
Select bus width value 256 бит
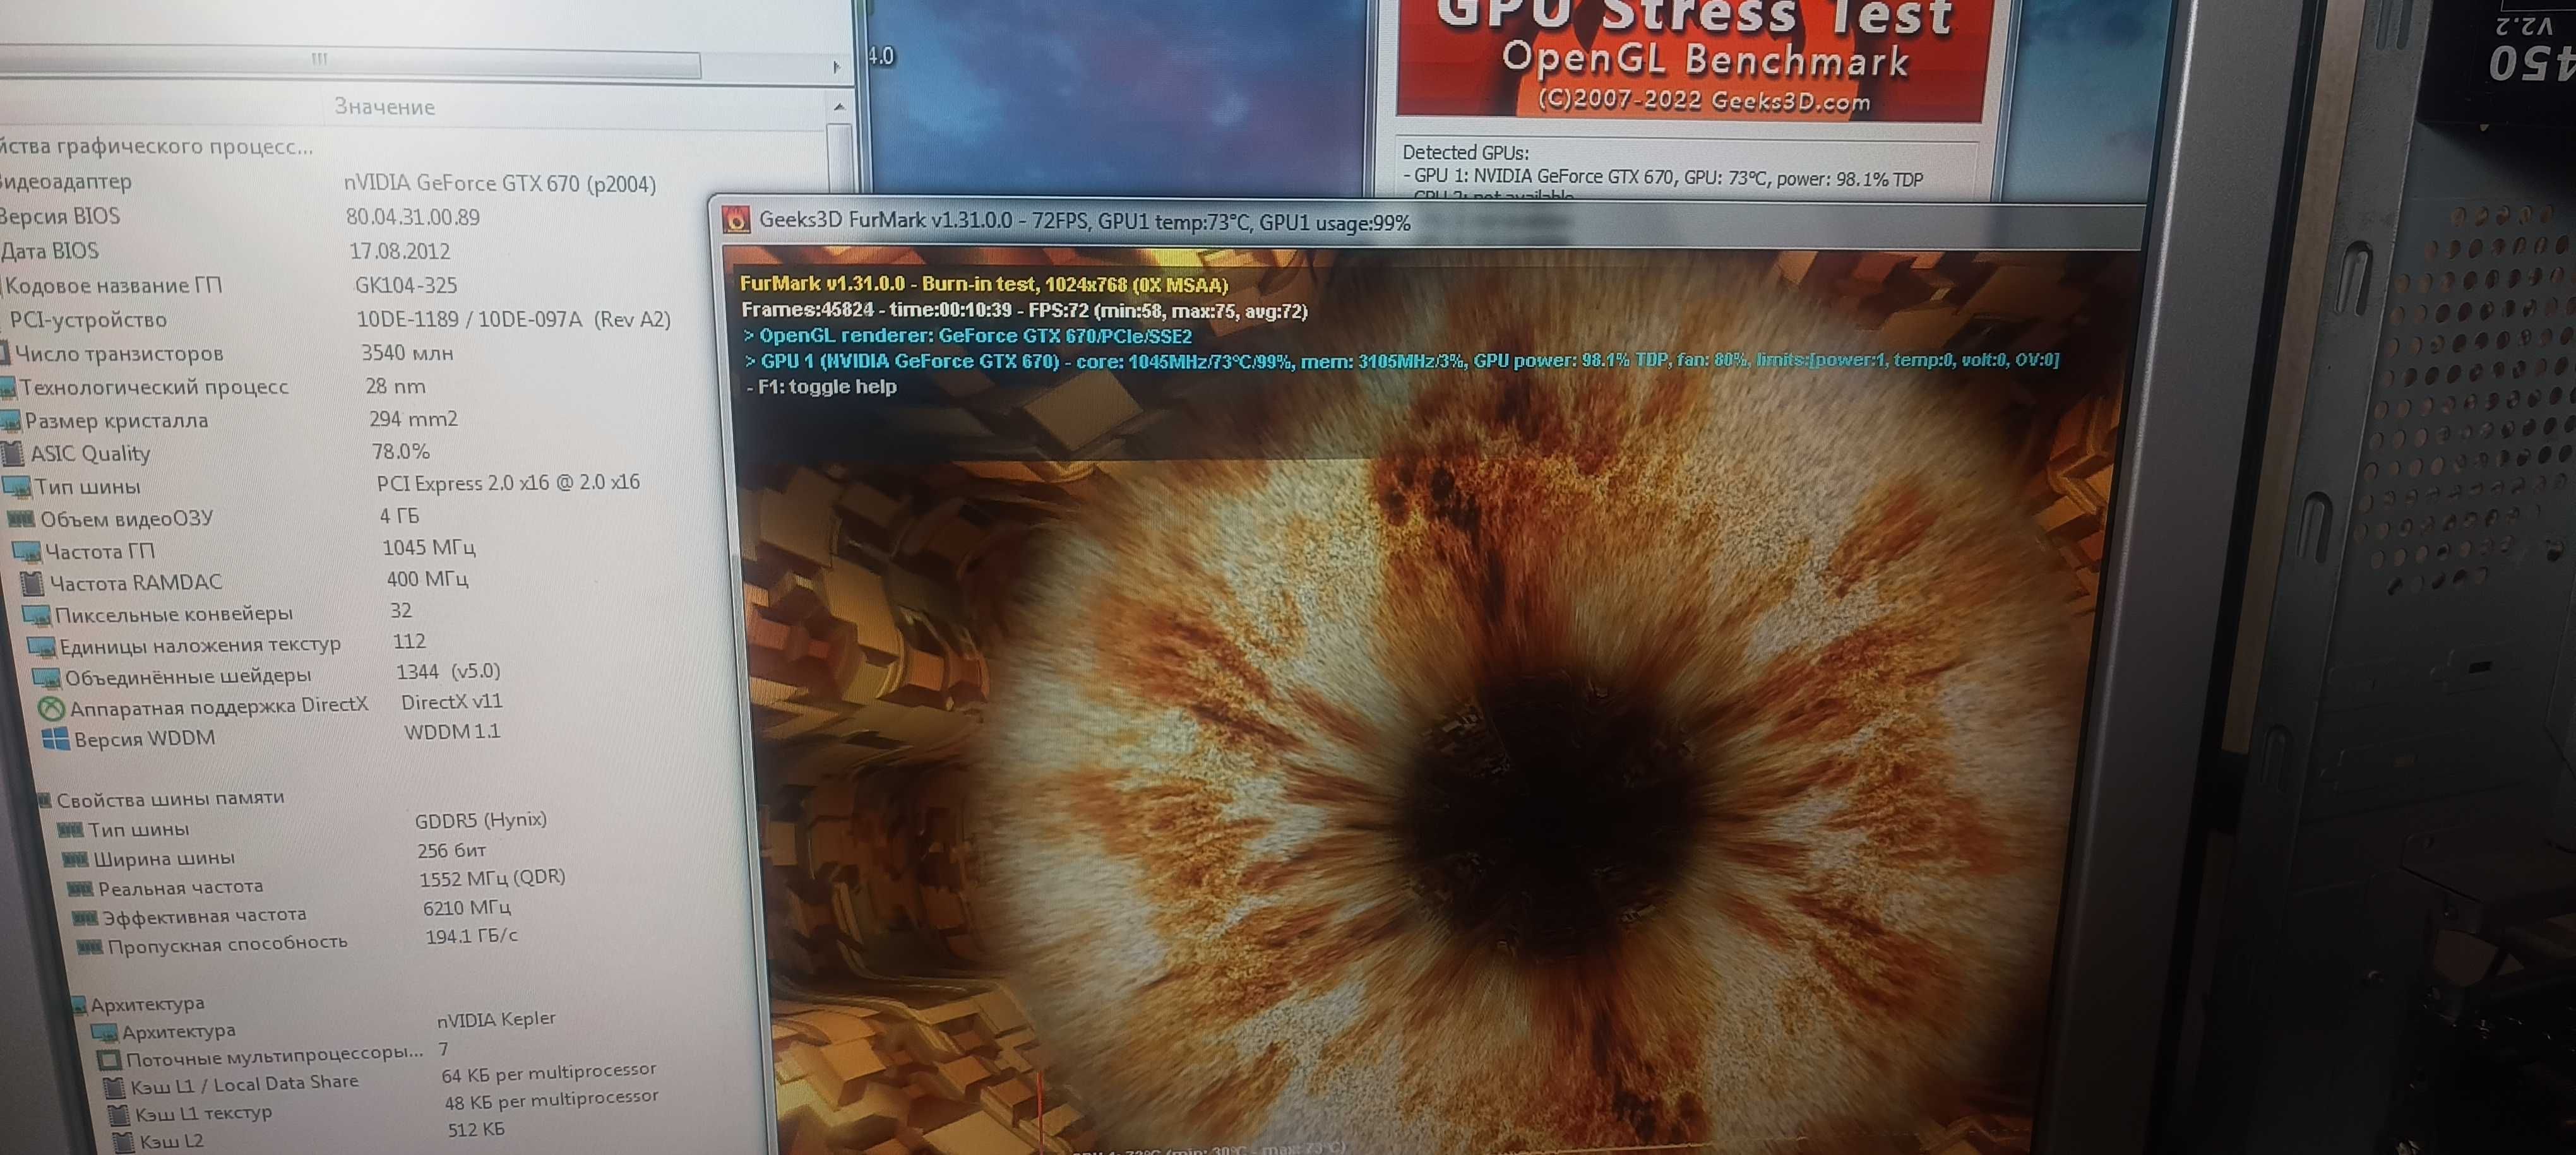pyautogui.click(x=452, y=850)
